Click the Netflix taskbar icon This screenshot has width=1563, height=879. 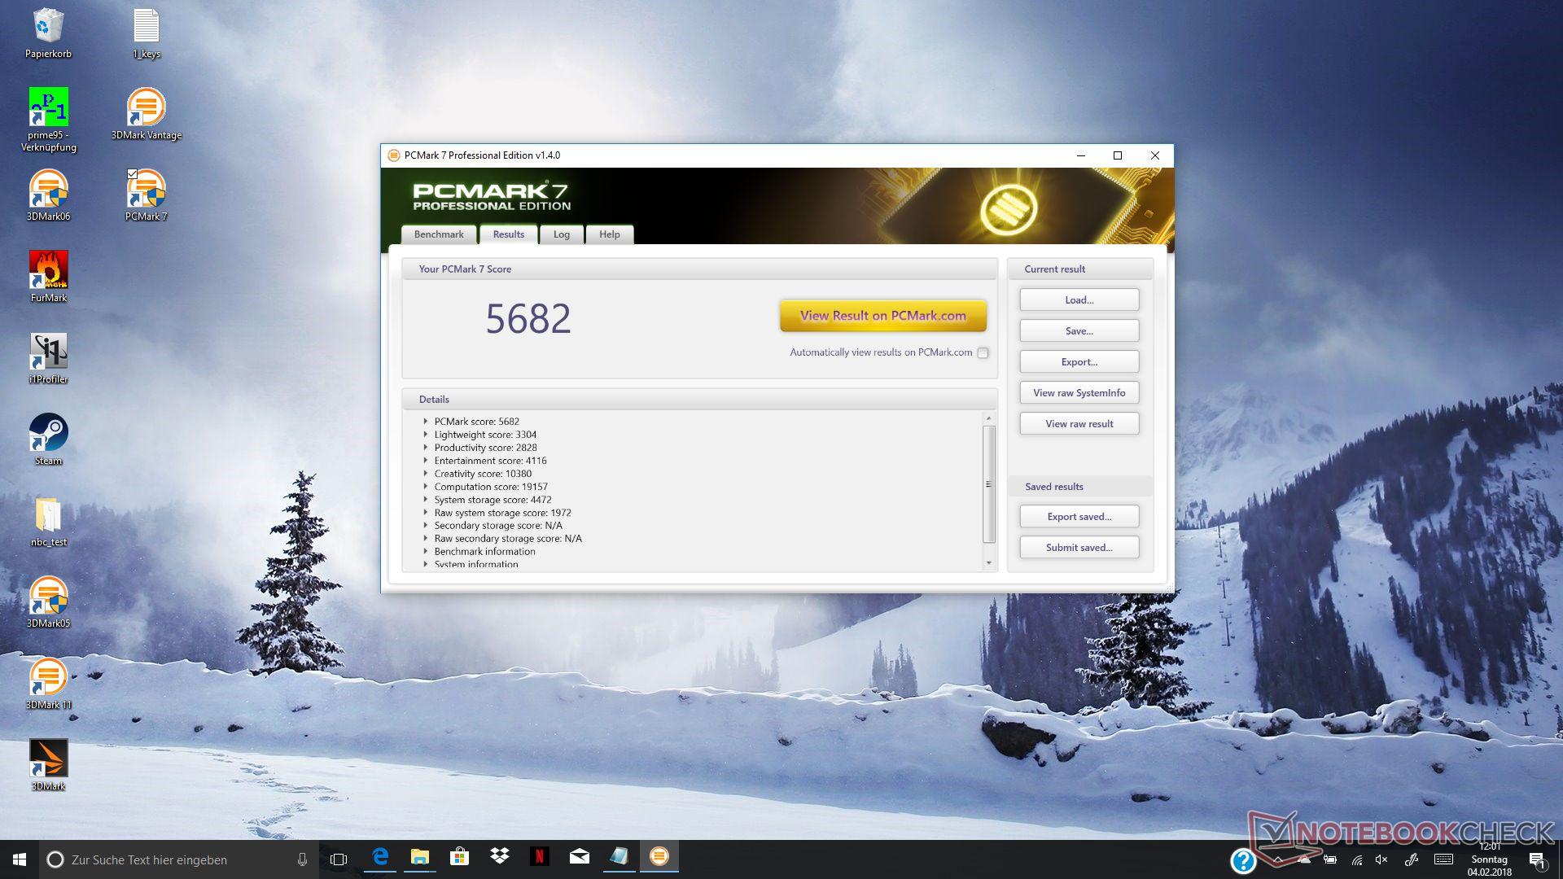tap(539, 857)
